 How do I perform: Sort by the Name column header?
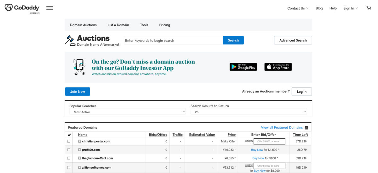(83, 135)
